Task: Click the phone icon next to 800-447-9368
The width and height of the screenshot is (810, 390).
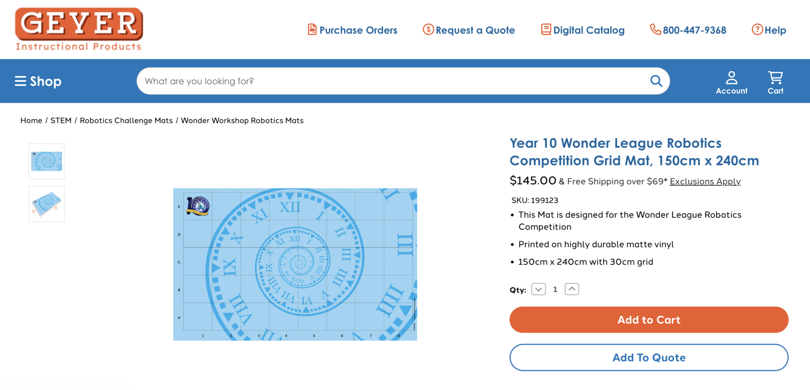Action: (x=655, y=30)
